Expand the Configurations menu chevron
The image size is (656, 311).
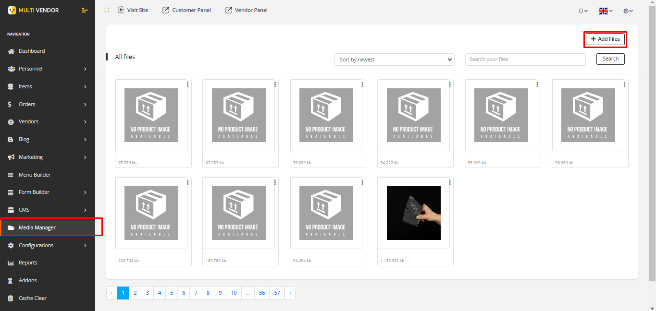(x=85, y=246)
